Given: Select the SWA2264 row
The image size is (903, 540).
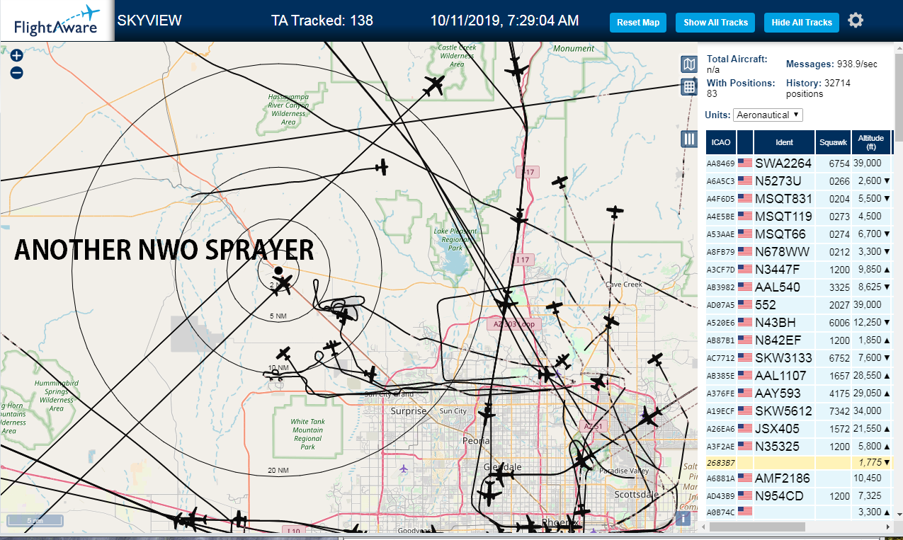Looking at the screenshot, I should click(x=798, y=163).
